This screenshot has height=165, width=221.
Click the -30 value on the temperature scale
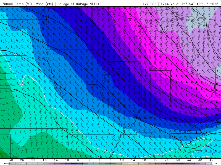tap(10, 160)
